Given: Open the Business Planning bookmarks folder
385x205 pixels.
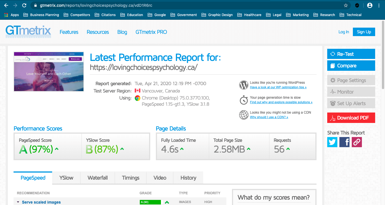Looking at the screenshot, I should pyautogui.click(x=41, y=15).
